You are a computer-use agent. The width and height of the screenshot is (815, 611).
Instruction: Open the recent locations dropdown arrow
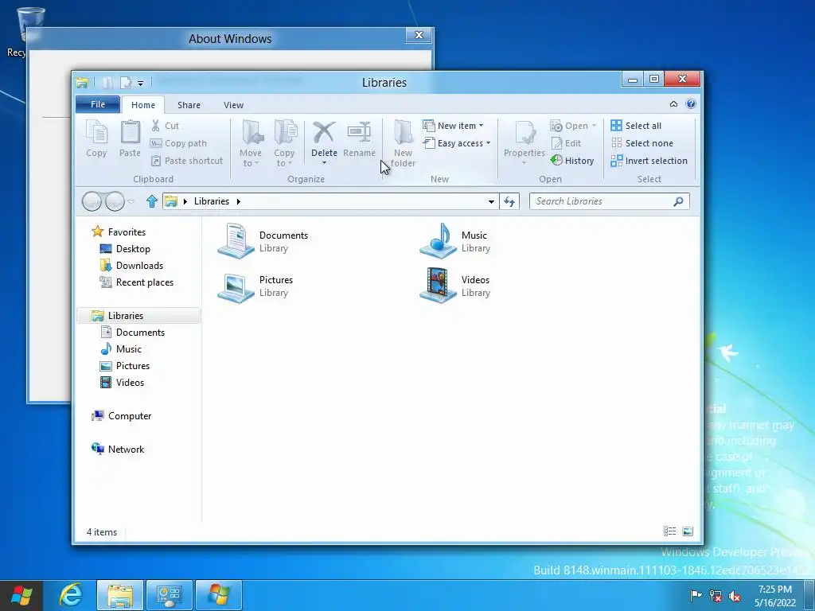point(131,201)
